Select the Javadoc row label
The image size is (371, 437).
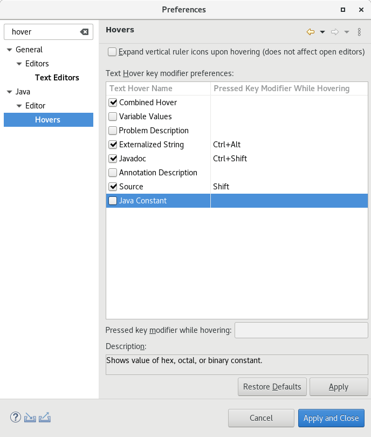point(133,159)
